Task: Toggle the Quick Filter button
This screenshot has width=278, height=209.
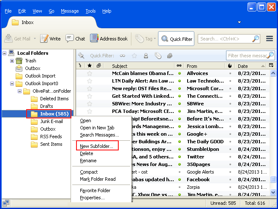Action: tap(176, 39)
